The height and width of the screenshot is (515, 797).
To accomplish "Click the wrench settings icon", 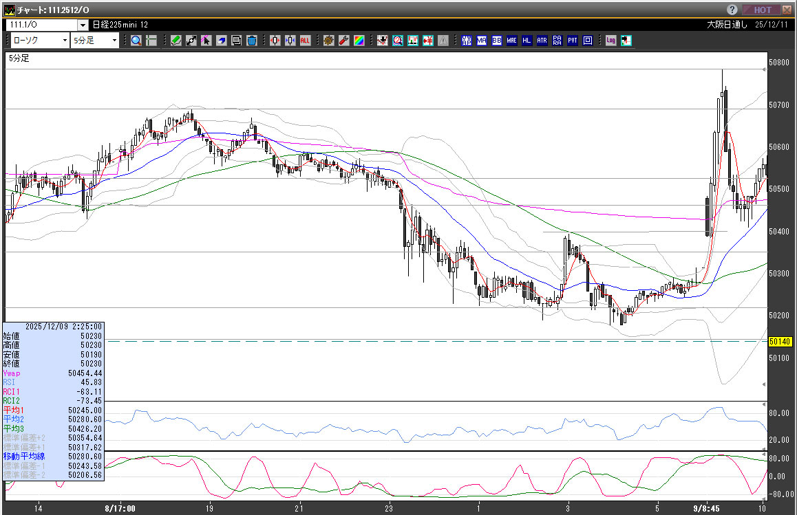I will coord(343,41).
